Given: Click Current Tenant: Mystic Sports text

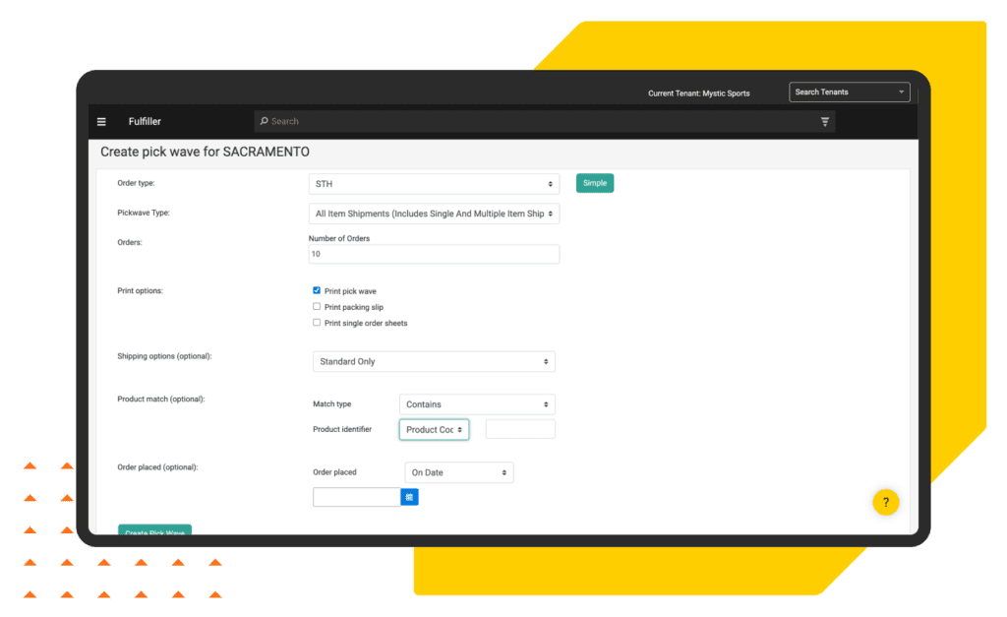Looking at the screenshot, I should click(x=699, y=93).
